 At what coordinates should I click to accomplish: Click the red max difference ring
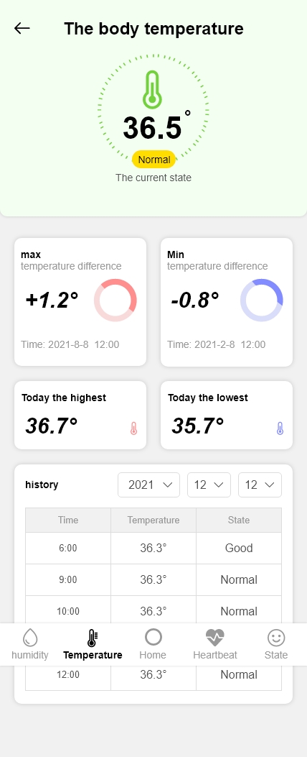click(115, 300)
